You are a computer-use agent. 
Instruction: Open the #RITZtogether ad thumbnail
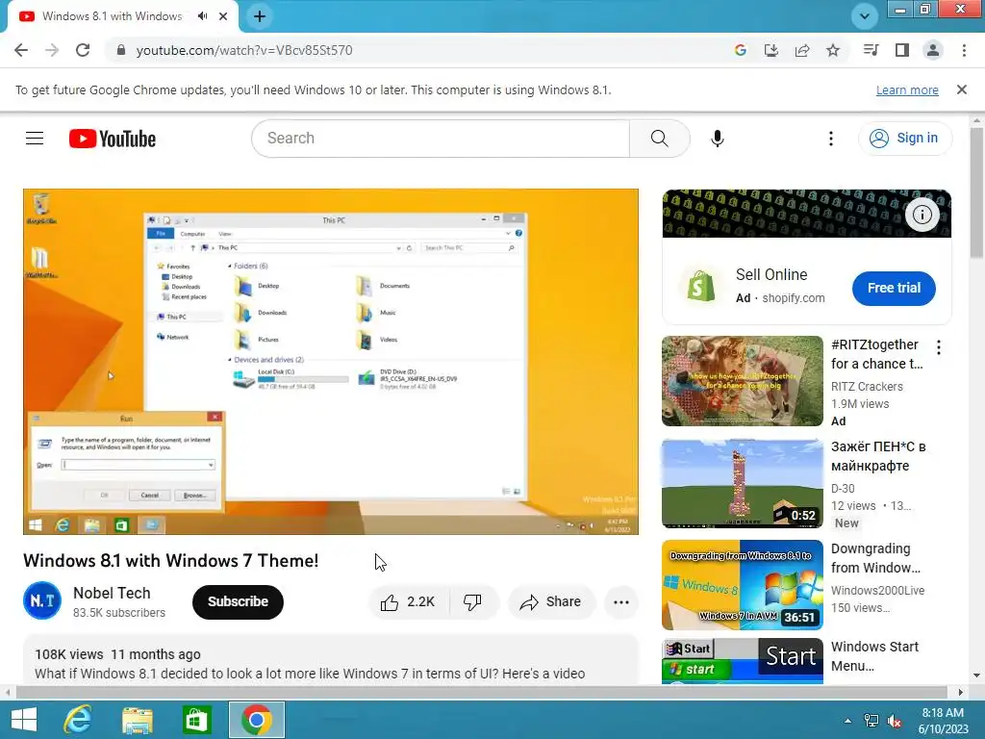point(742,381)
